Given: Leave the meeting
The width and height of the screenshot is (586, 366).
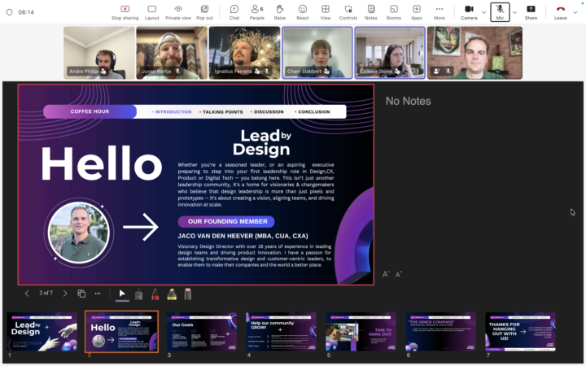Looking at the screenshot, I should [x=561, y=12].
